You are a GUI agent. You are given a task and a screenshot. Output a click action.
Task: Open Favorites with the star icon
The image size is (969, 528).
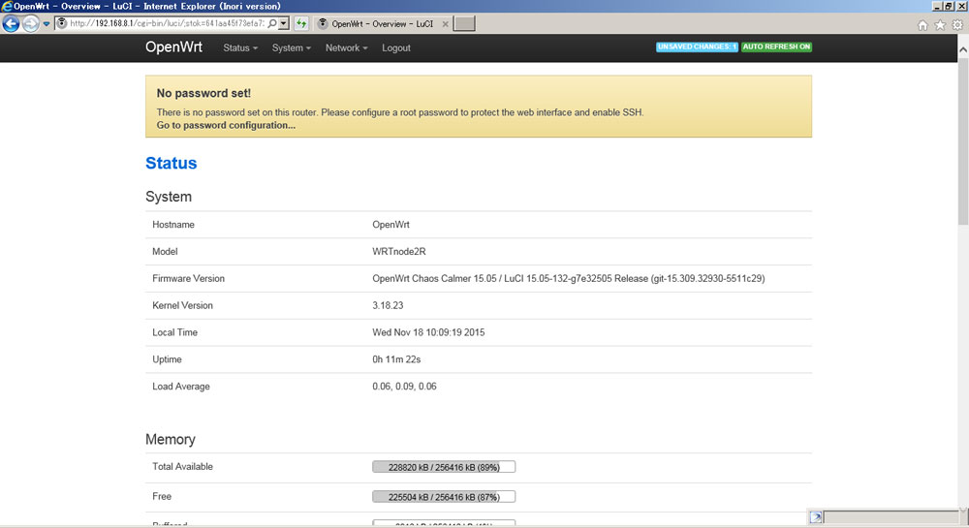tap(940, 24)
